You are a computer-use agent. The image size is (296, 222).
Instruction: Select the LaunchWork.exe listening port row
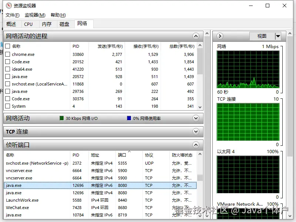pos(100,200)
